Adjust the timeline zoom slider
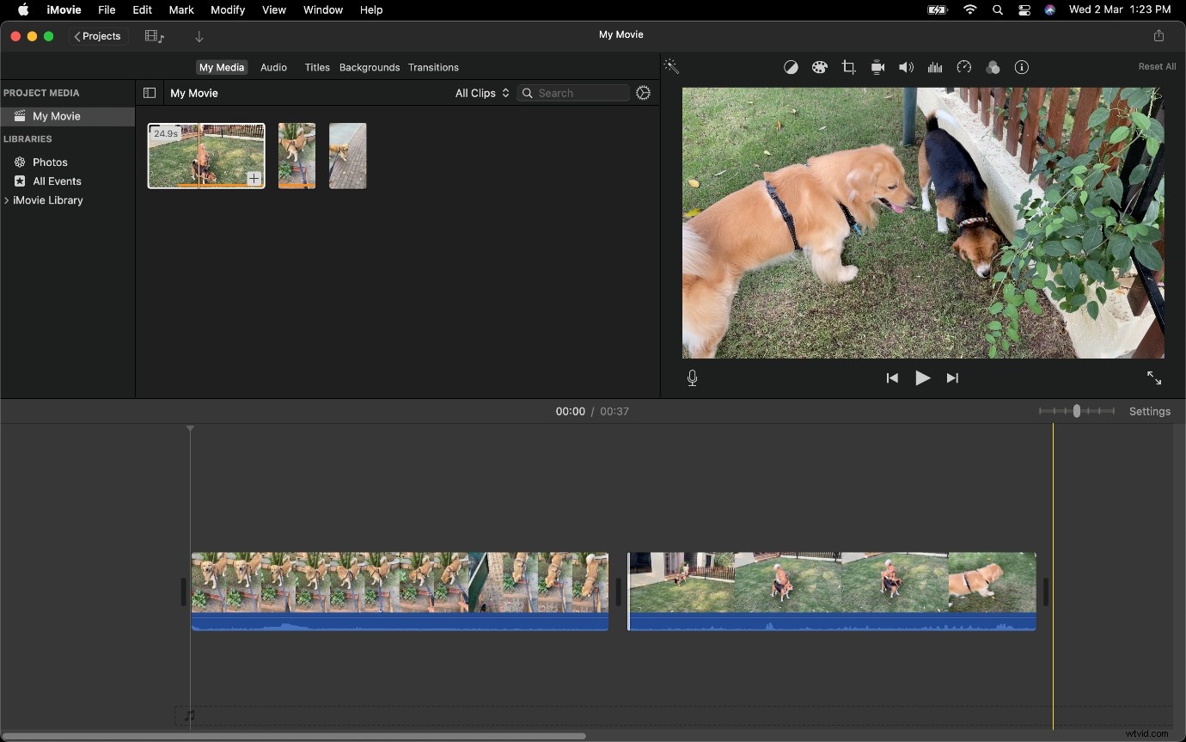This screenshot has height=742, width=1186. pos(1079,411)
